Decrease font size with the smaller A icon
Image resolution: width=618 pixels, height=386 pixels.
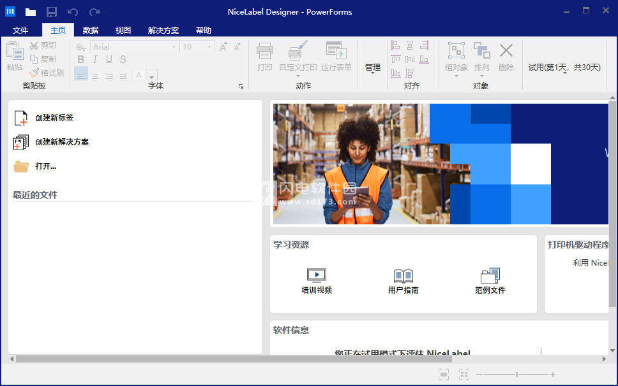237,47
